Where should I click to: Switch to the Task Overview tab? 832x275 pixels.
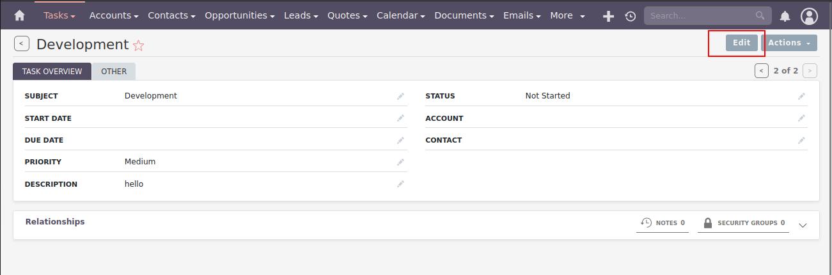52,72
